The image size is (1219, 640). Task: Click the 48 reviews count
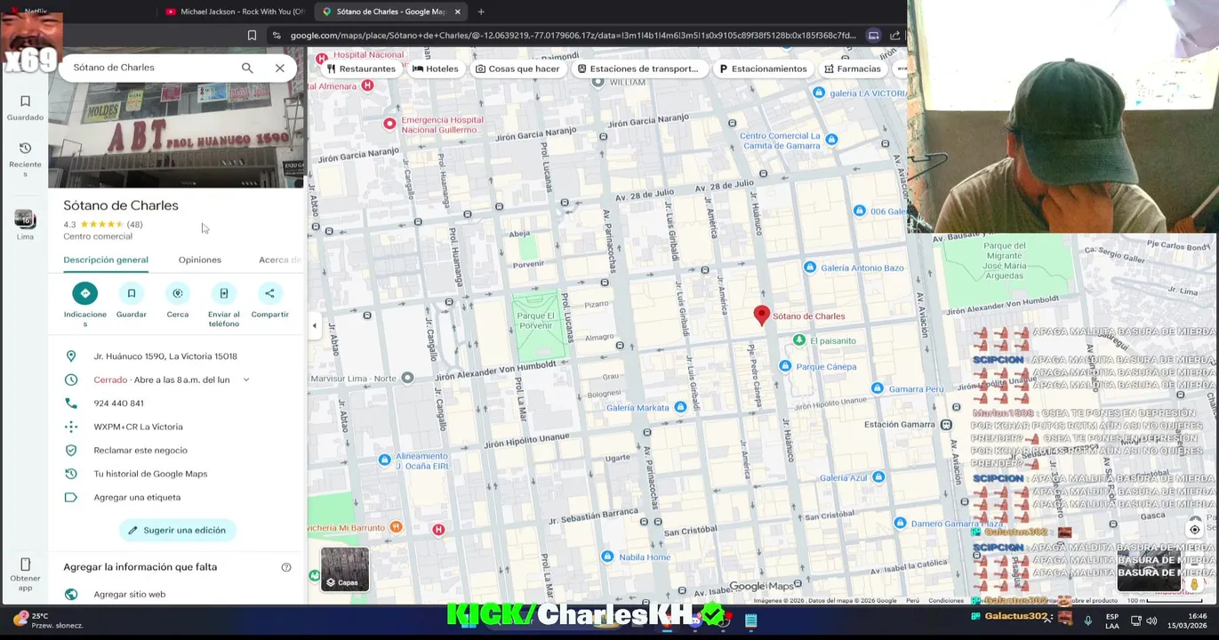(x=134, y=225)
